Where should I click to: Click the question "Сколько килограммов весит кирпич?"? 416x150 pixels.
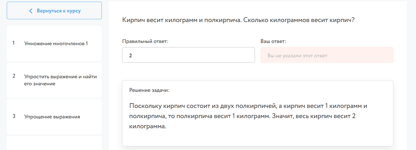(x=299, y=20)
